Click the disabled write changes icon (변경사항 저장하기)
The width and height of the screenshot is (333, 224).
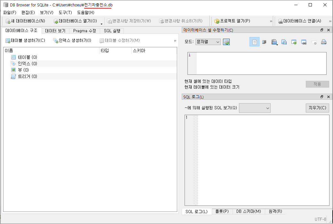point(109,21)
